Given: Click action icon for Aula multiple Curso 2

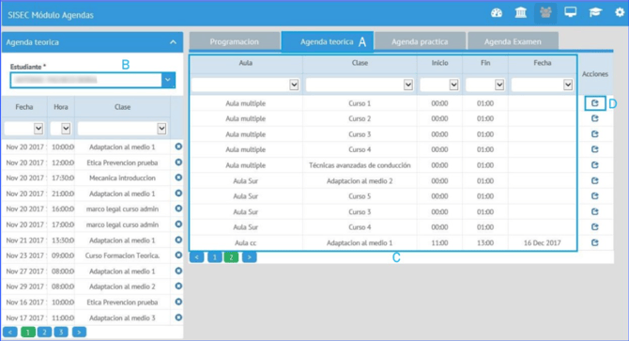Looking at the screenshot, I should [x=595, y=118].
